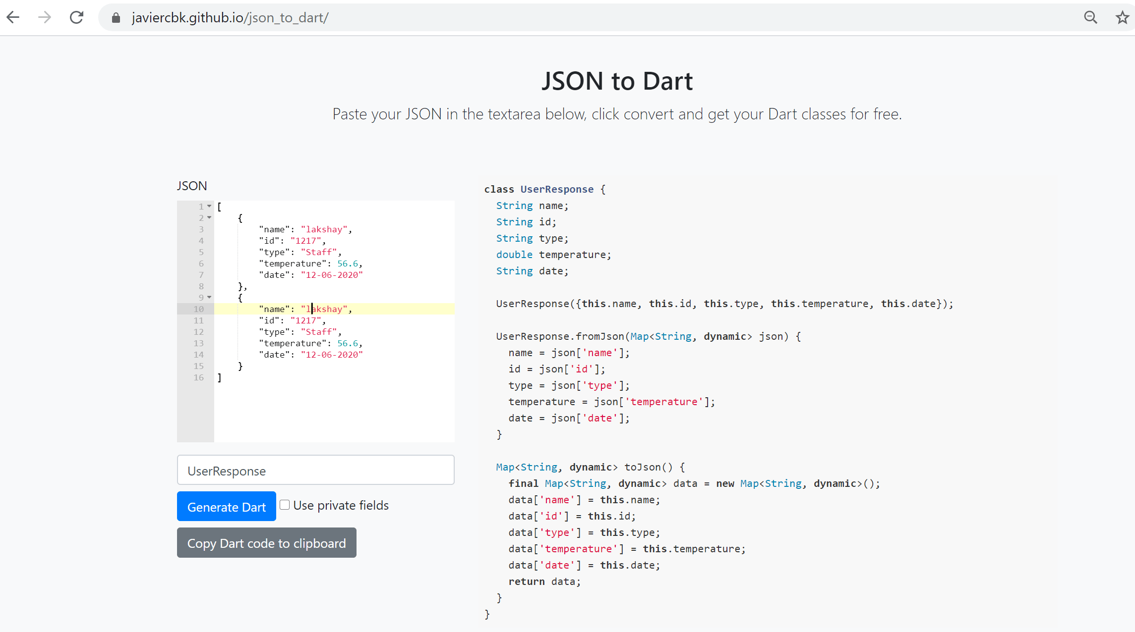1135x632 pixels.
Task: Click the "date" value on line 14
Action: pyautogui.click(x=331, y=355)
